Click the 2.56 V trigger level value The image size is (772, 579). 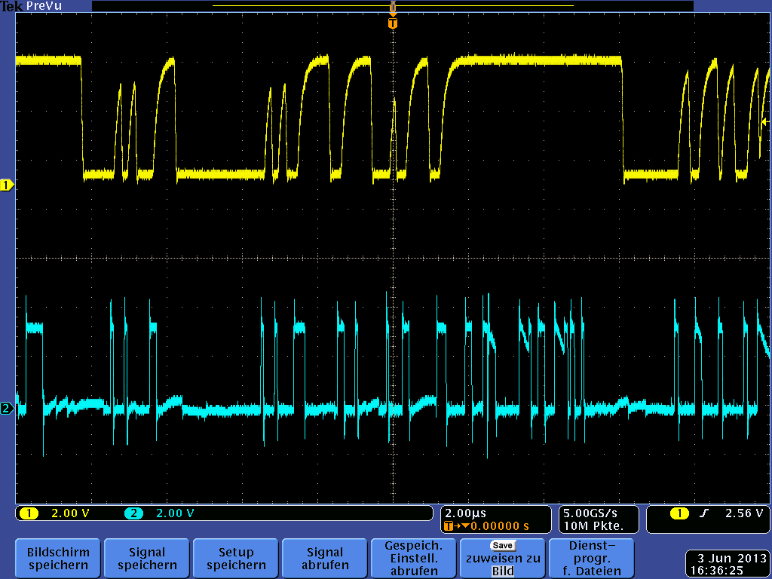743,513
